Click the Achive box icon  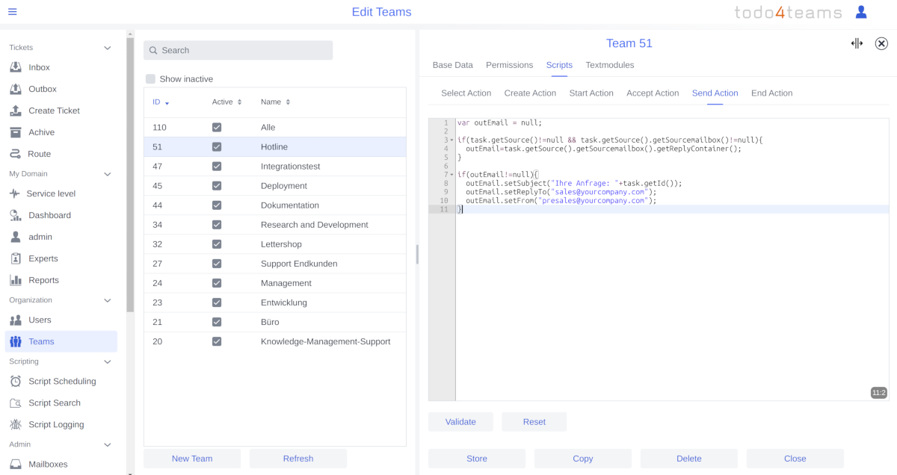coord(16,132)
